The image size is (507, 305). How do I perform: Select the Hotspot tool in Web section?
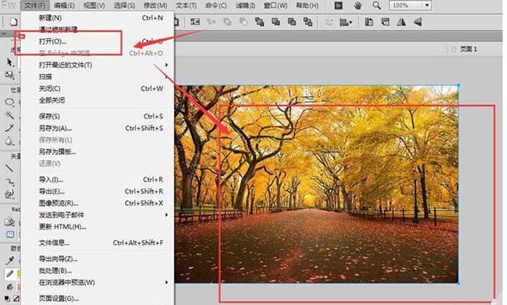[x=9, y=222]
